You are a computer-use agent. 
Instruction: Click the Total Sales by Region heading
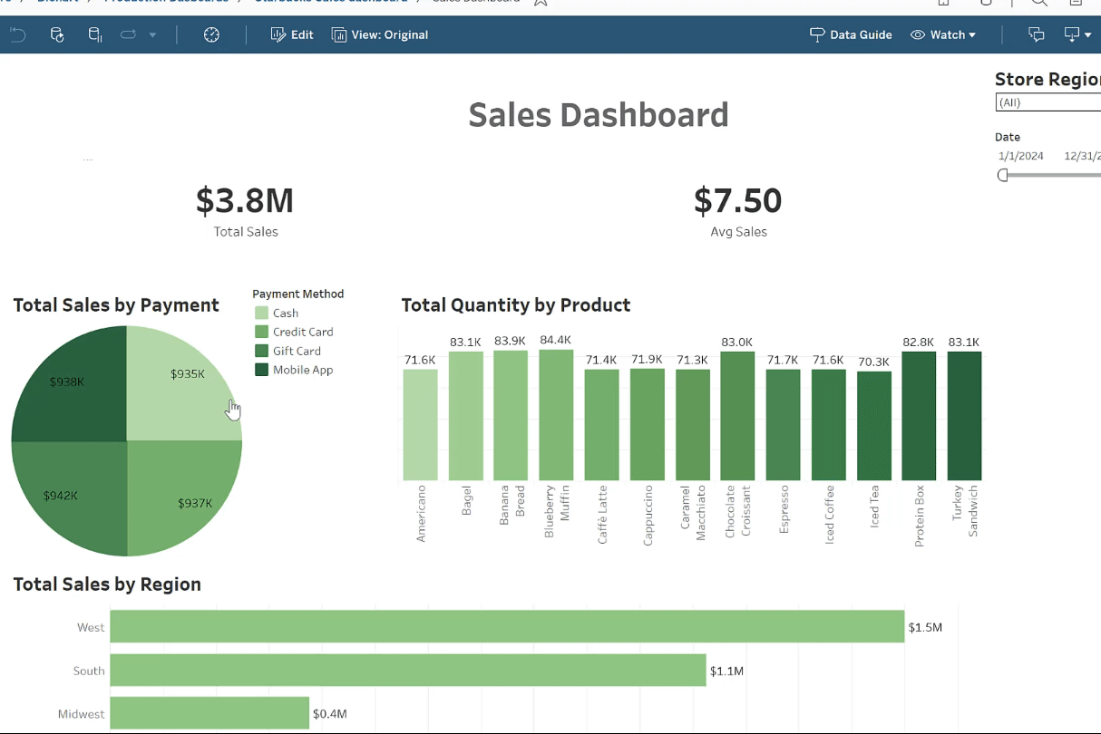(x=107, y=584)
